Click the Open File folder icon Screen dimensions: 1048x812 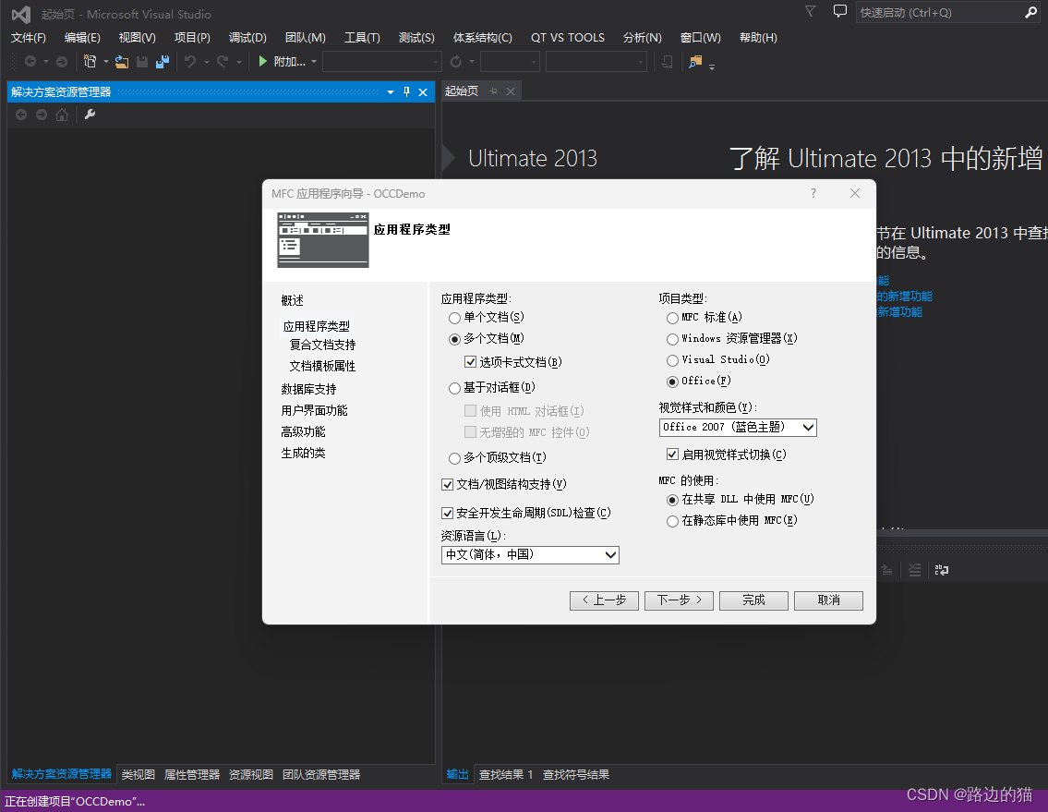[121, 62]
